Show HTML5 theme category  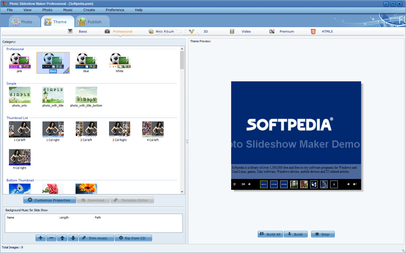[322, 31]
